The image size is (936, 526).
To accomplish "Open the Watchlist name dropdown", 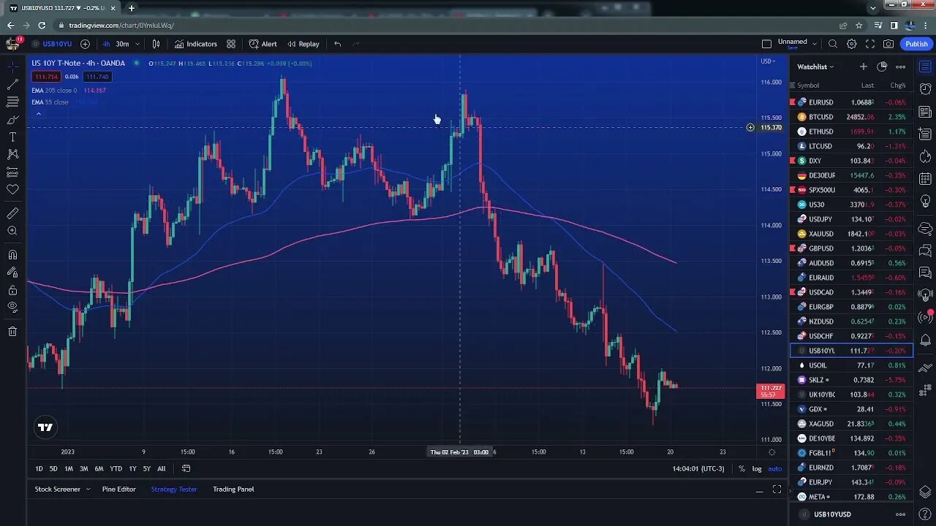I will click(815, 66).
